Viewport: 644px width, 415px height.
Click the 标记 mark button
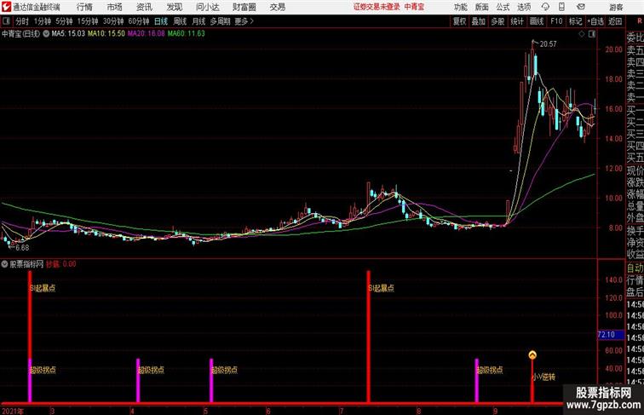[x=575, y=21]
